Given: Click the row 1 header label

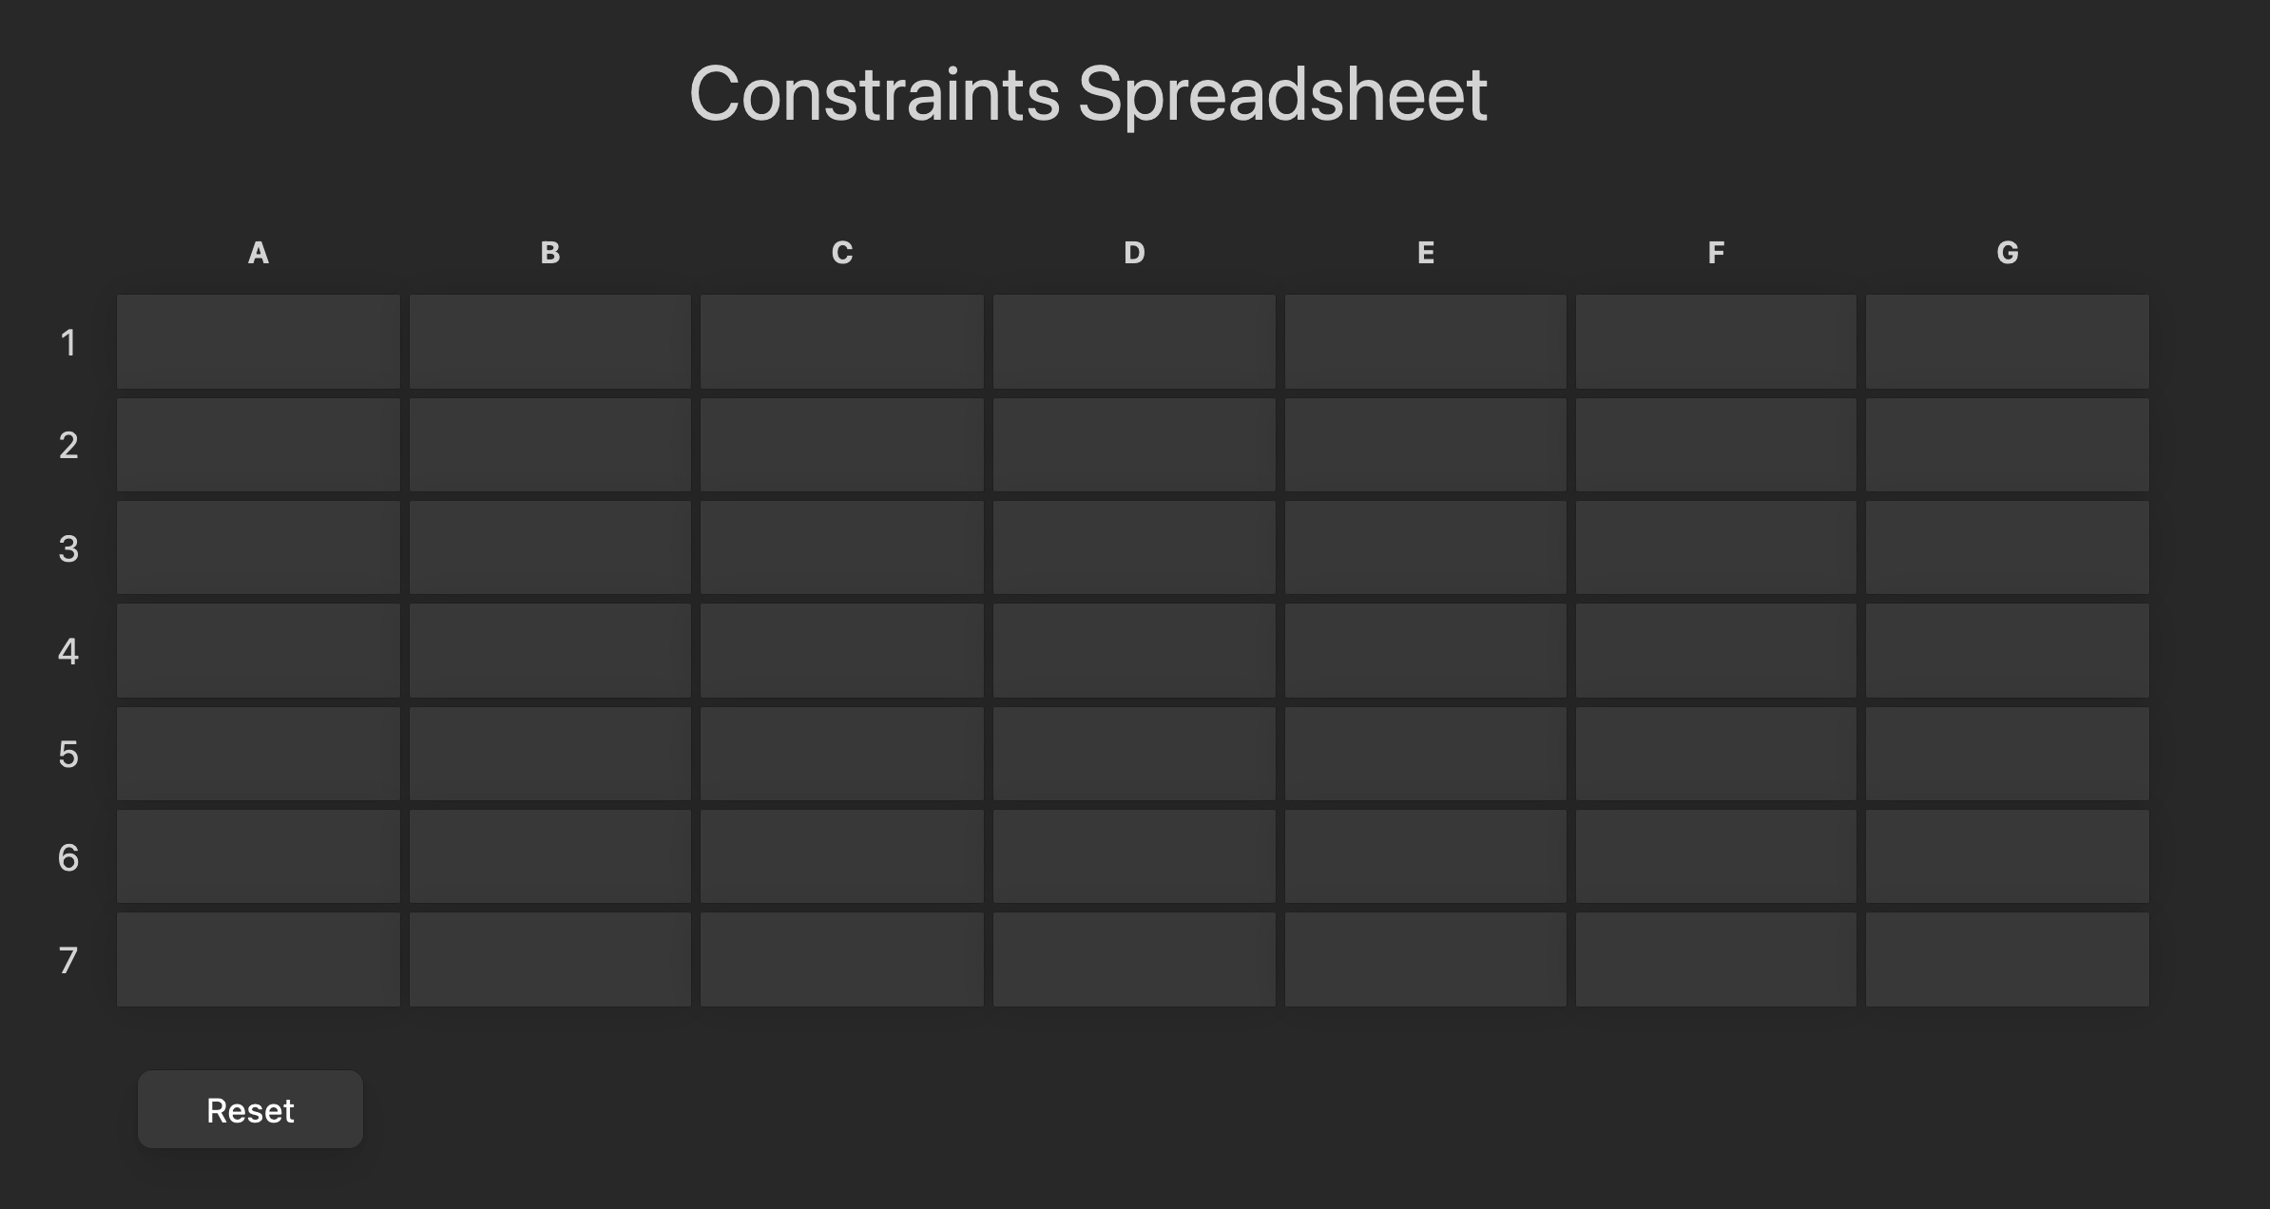Looking at the screenshot, I should pos(68,342).
